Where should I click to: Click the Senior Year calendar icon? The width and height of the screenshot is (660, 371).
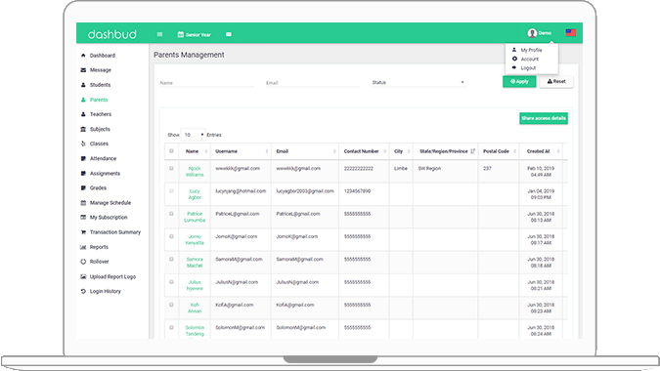tap(181, 34)
